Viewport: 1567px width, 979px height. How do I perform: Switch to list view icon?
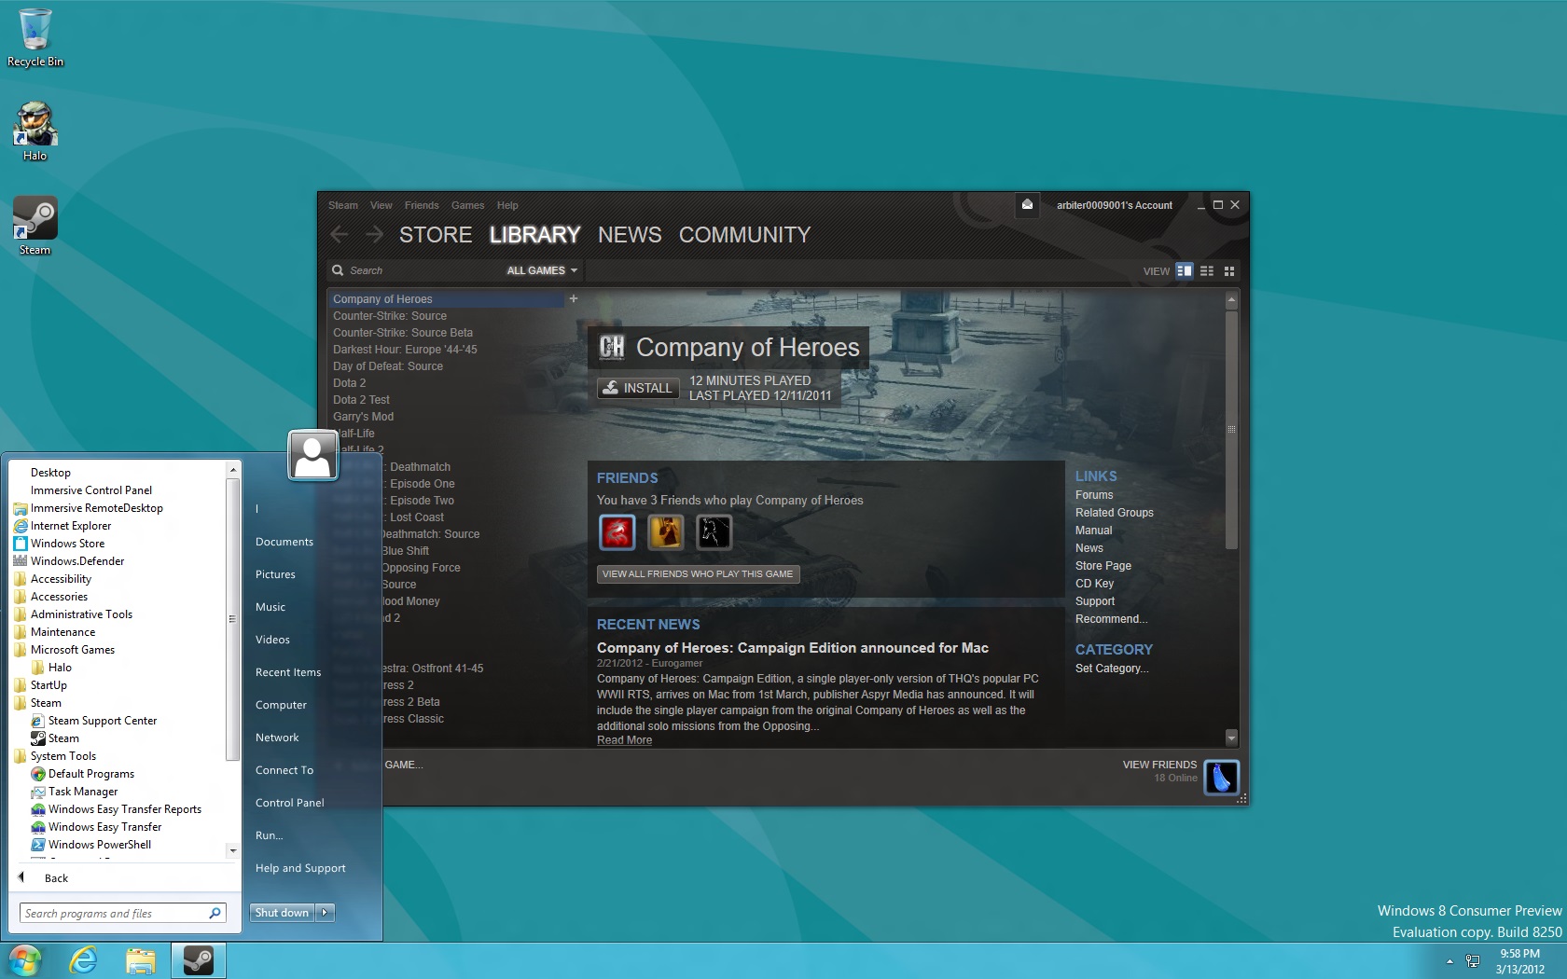[1207, 270]
